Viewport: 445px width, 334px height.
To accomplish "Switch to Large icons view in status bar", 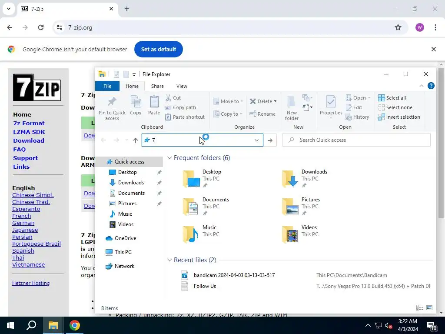I will coord(429,308).
